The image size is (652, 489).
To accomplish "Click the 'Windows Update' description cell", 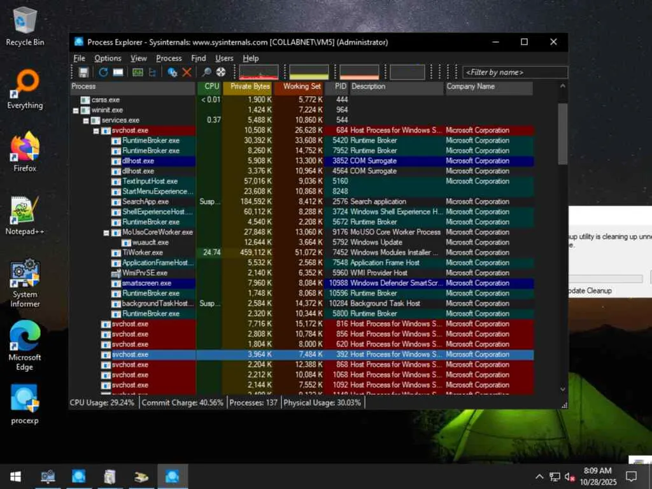I will point(376,243).
